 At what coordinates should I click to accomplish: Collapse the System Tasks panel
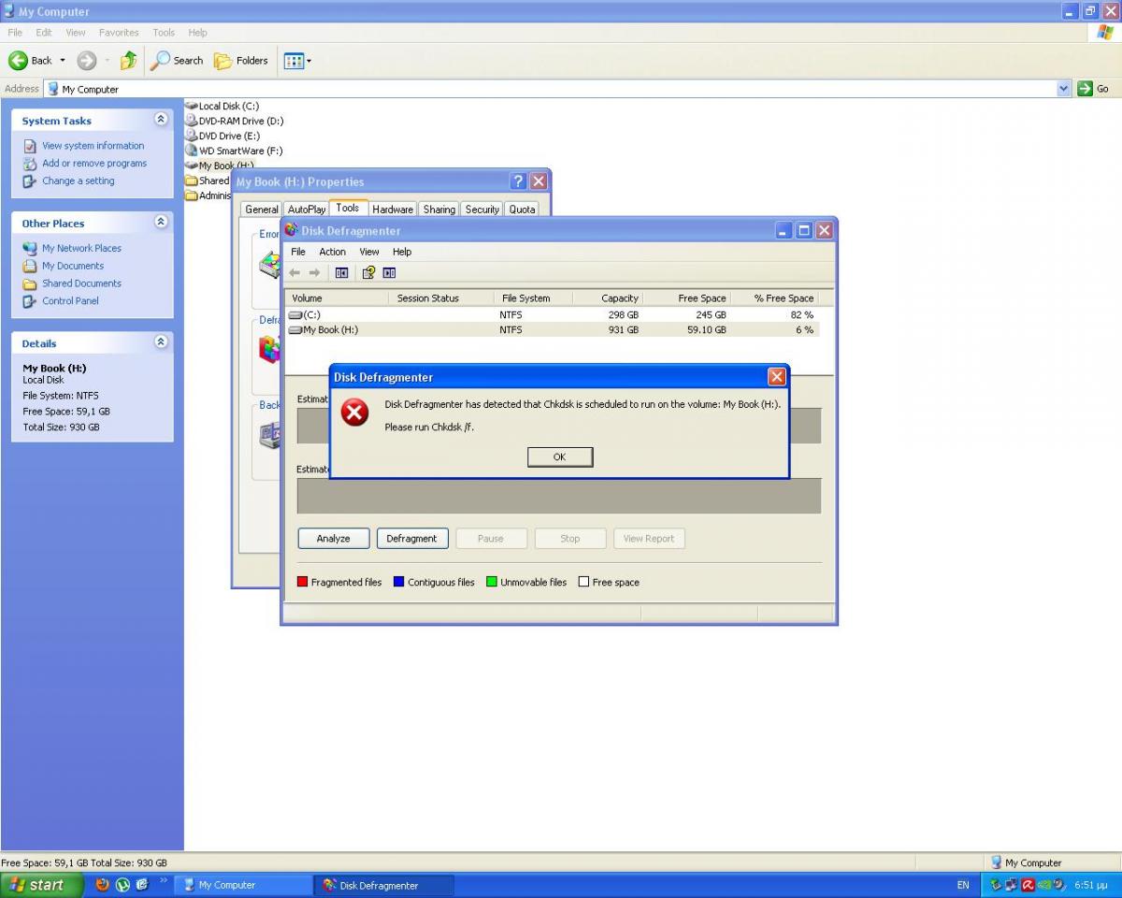coord(161,120)
